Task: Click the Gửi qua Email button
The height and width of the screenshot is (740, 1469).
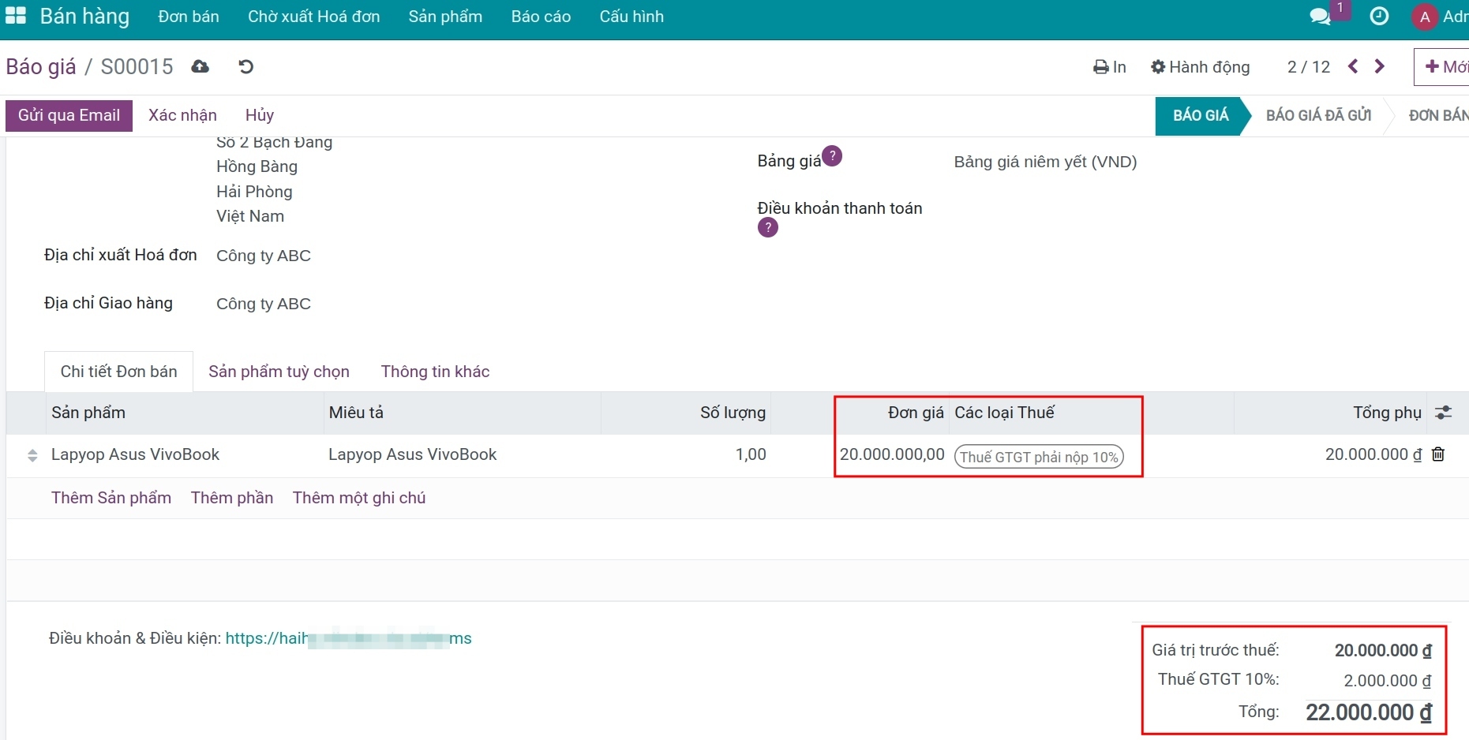Action: pyautogui.click(x=69, y=115)
